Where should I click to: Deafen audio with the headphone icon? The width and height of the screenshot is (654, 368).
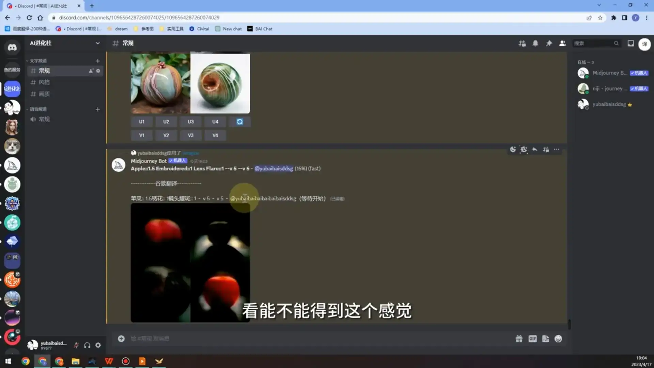click(x=87, y=345)
